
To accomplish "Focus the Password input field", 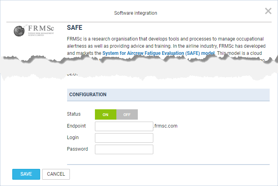I will click(124, 149).
